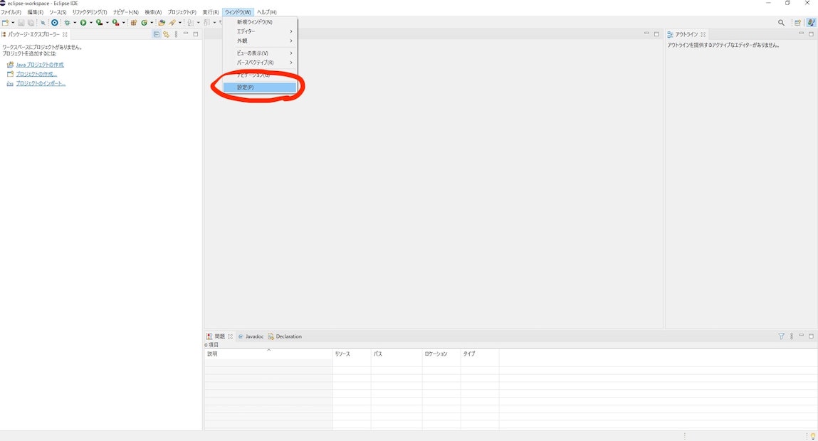Maximize the Package Explorer view

point(196,34)
